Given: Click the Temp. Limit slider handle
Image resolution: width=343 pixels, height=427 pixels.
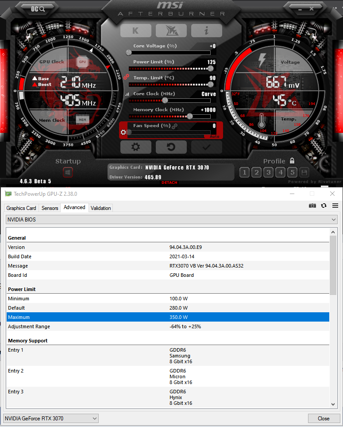Looking at the screenshot, I should (x=211, y=85).
